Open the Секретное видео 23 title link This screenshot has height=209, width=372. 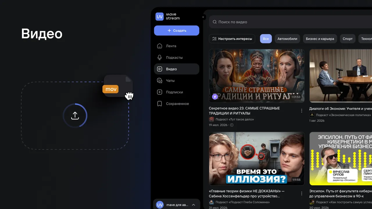[244, 111]
